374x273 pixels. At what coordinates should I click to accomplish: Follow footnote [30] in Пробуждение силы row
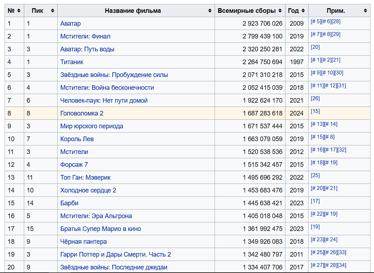[339, 73]
